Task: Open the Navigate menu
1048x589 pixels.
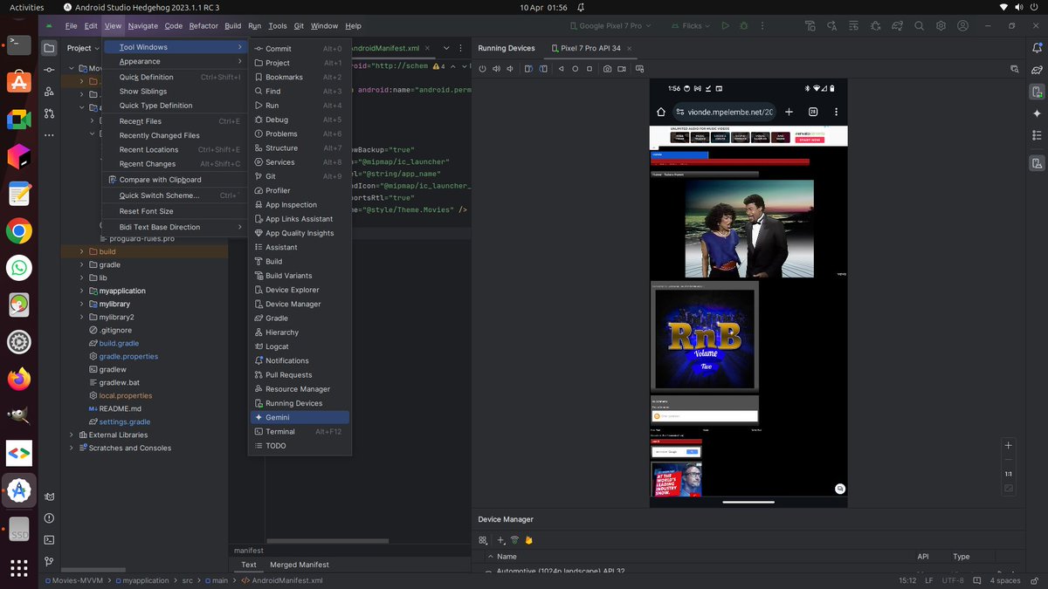Action: 143,26
